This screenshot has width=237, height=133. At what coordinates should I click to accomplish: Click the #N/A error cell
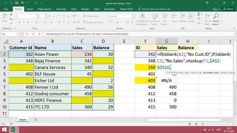point(167,81)
